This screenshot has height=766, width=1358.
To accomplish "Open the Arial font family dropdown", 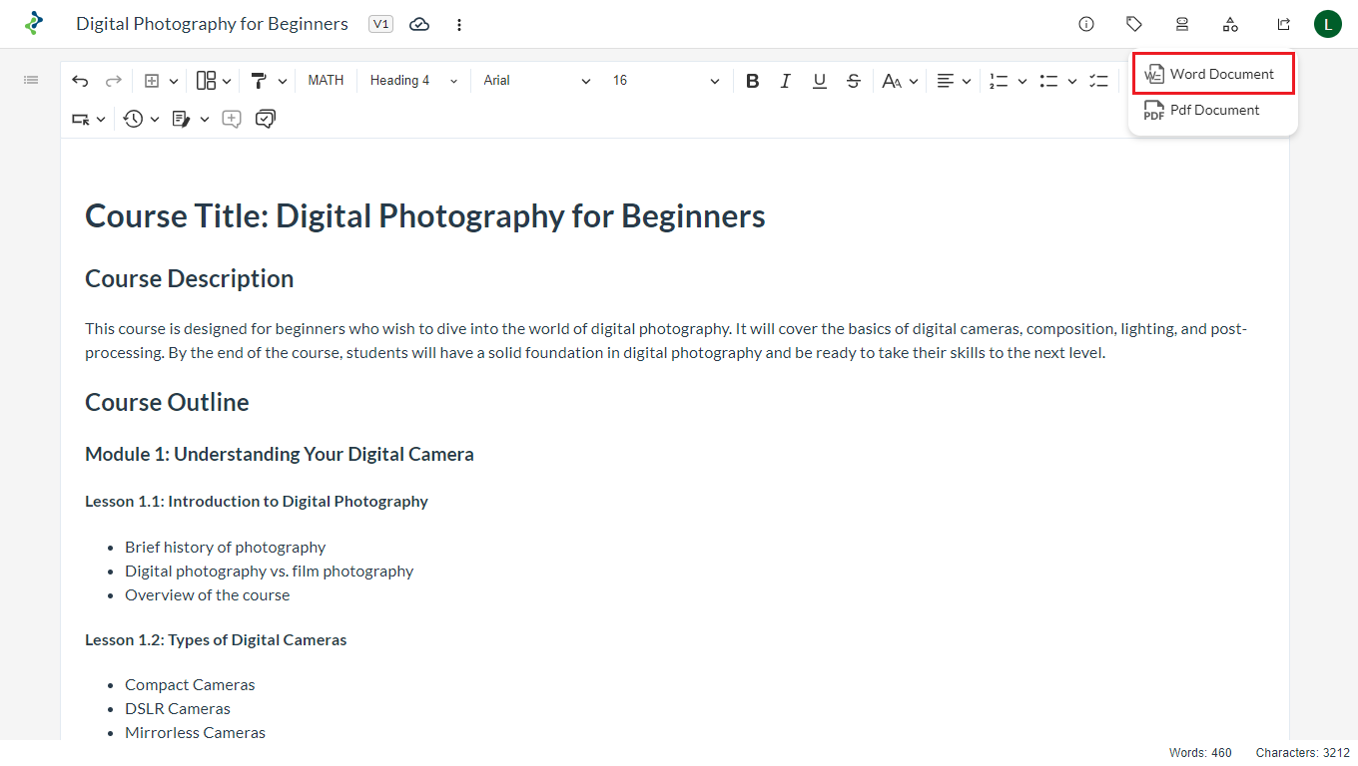I will pos(537,81).
